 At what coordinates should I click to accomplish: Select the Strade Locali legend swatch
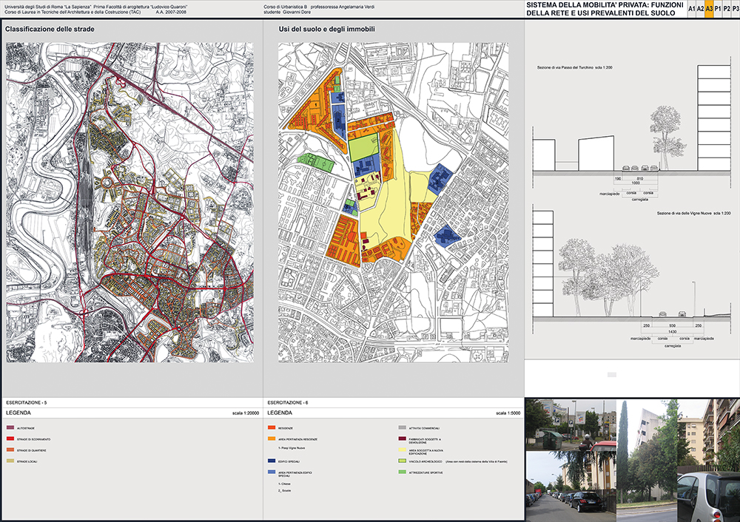(10, 461)
